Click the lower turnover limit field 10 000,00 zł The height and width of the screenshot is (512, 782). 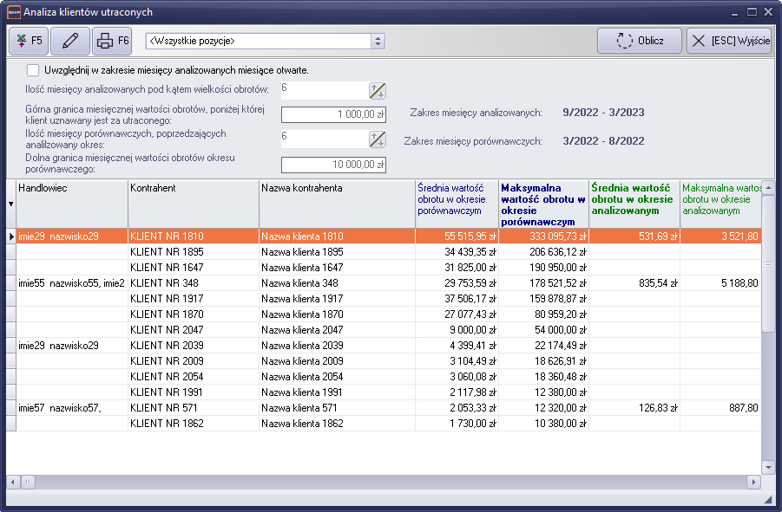point(333,165)
